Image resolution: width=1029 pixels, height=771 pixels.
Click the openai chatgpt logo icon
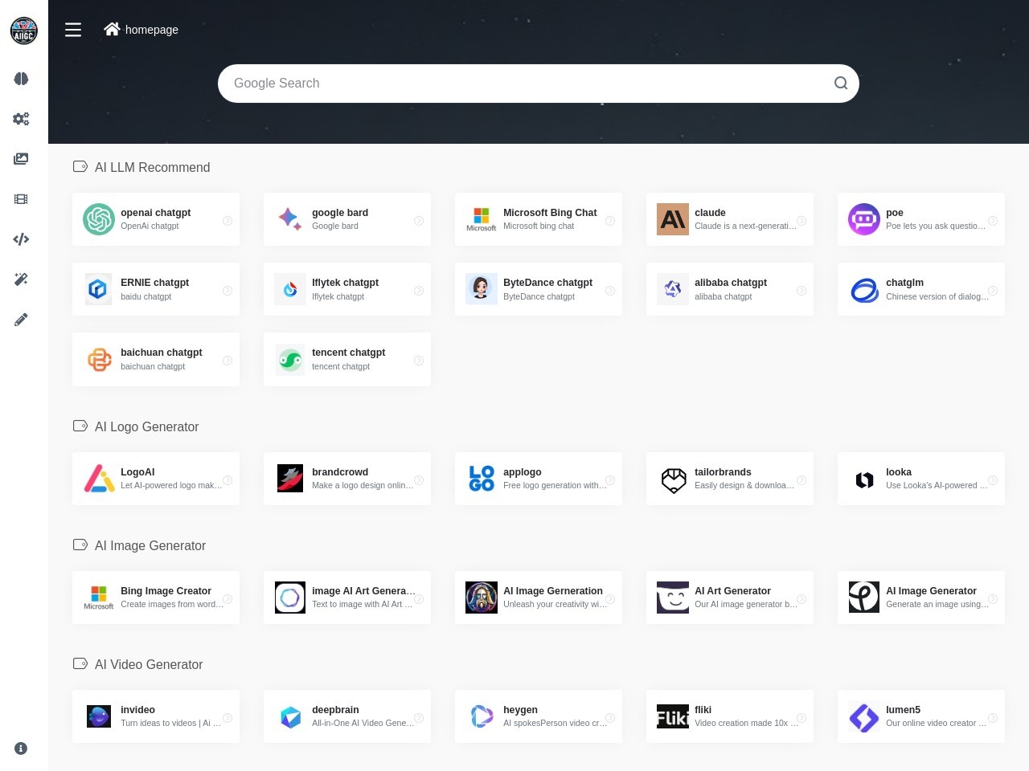[x=99, y=219]
